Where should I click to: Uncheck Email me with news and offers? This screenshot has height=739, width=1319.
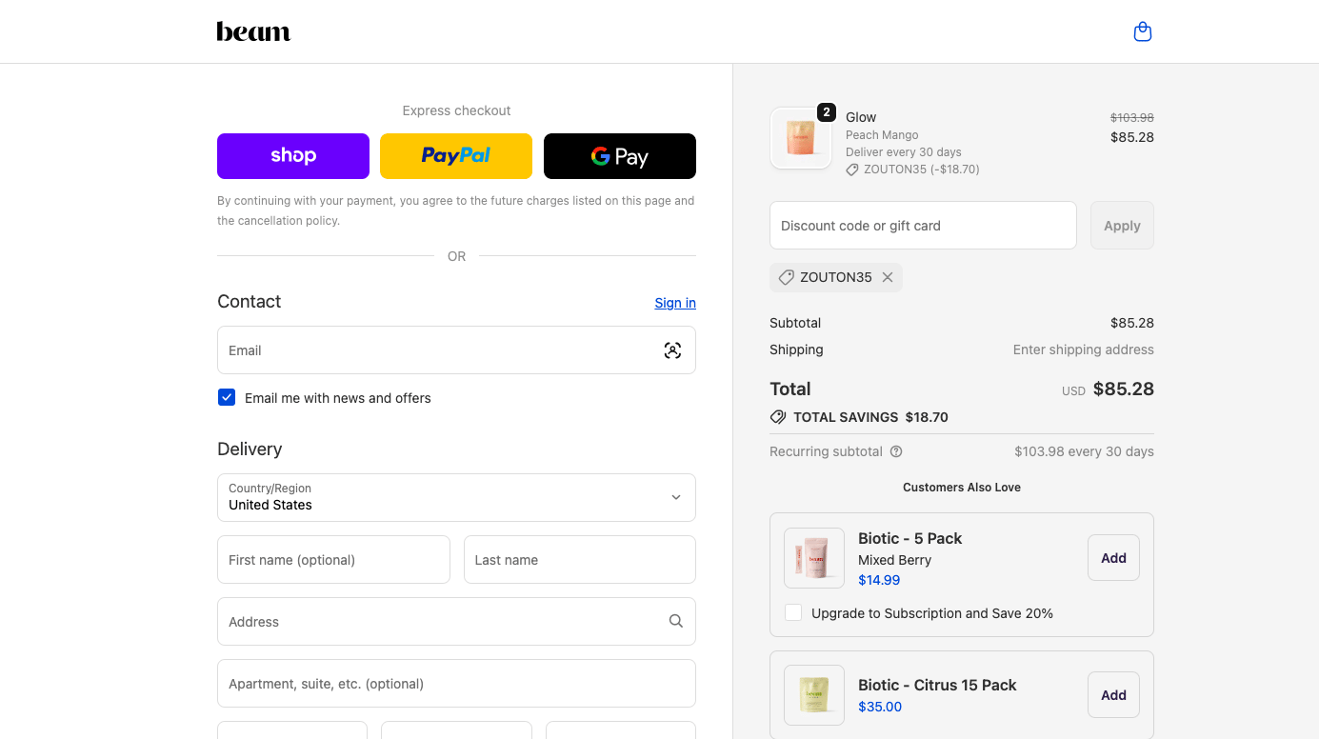[x=227, y=397]
